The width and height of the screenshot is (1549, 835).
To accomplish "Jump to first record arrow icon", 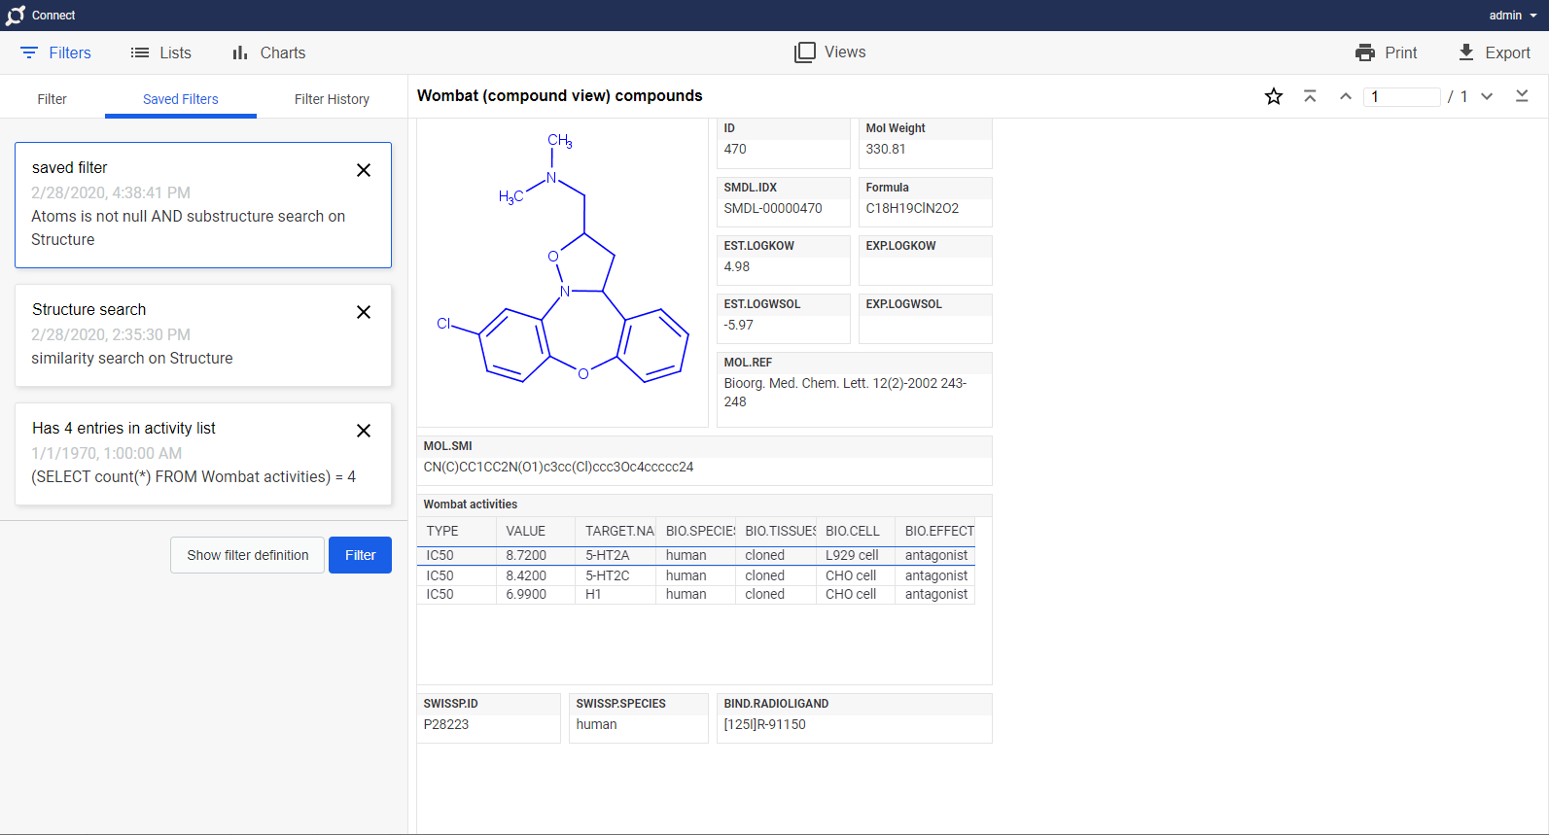I will [1310, 96].
